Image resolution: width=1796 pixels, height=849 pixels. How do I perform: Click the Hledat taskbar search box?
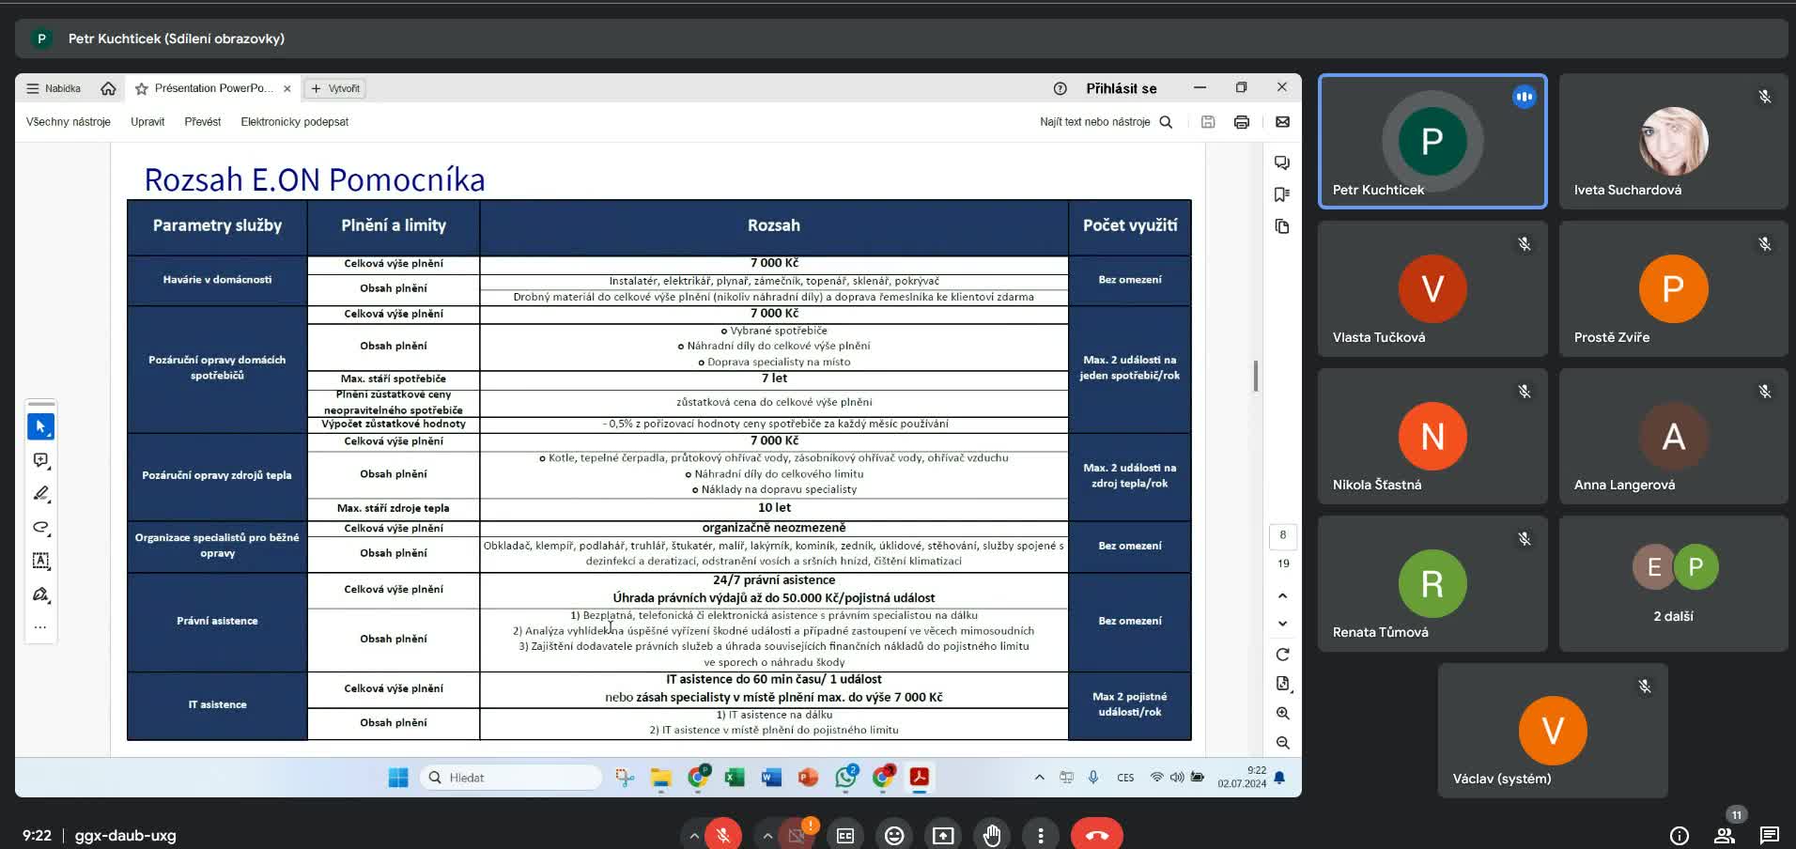tap(511, 778)
